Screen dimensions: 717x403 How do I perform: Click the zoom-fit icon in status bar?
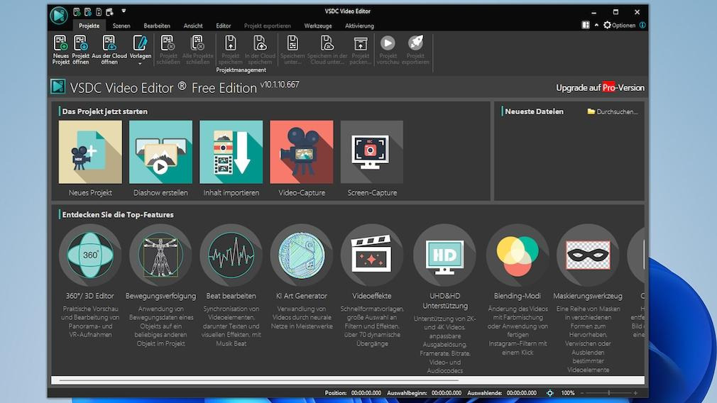549,393
